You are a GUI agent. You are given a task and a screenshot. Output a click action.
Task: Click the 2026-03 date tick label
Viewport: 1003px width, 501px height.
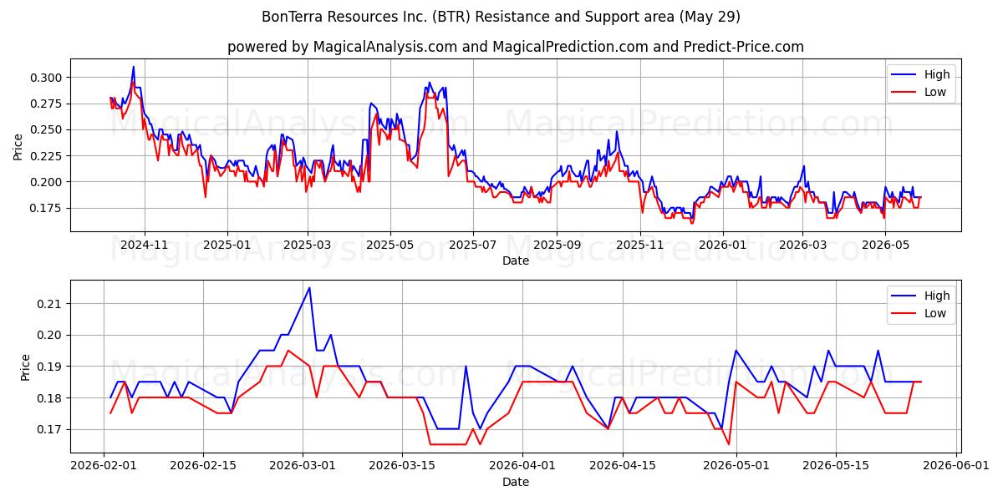click(x=802, y=245)
